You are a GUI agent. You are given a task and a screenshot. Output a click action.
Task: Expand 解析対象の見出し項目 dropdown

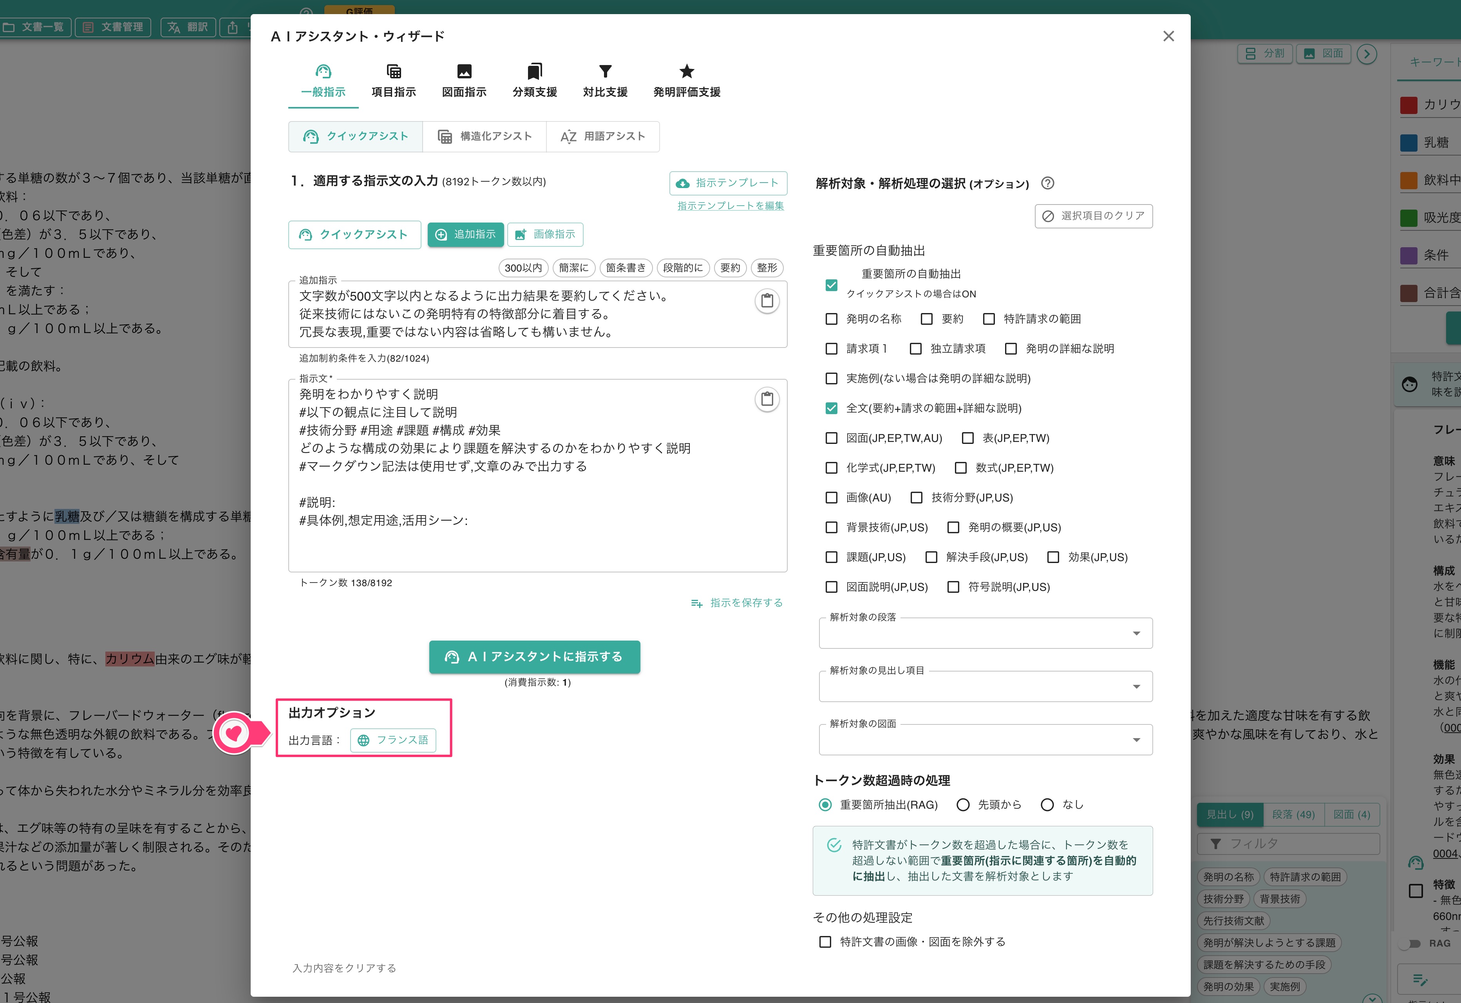point(985,687)
